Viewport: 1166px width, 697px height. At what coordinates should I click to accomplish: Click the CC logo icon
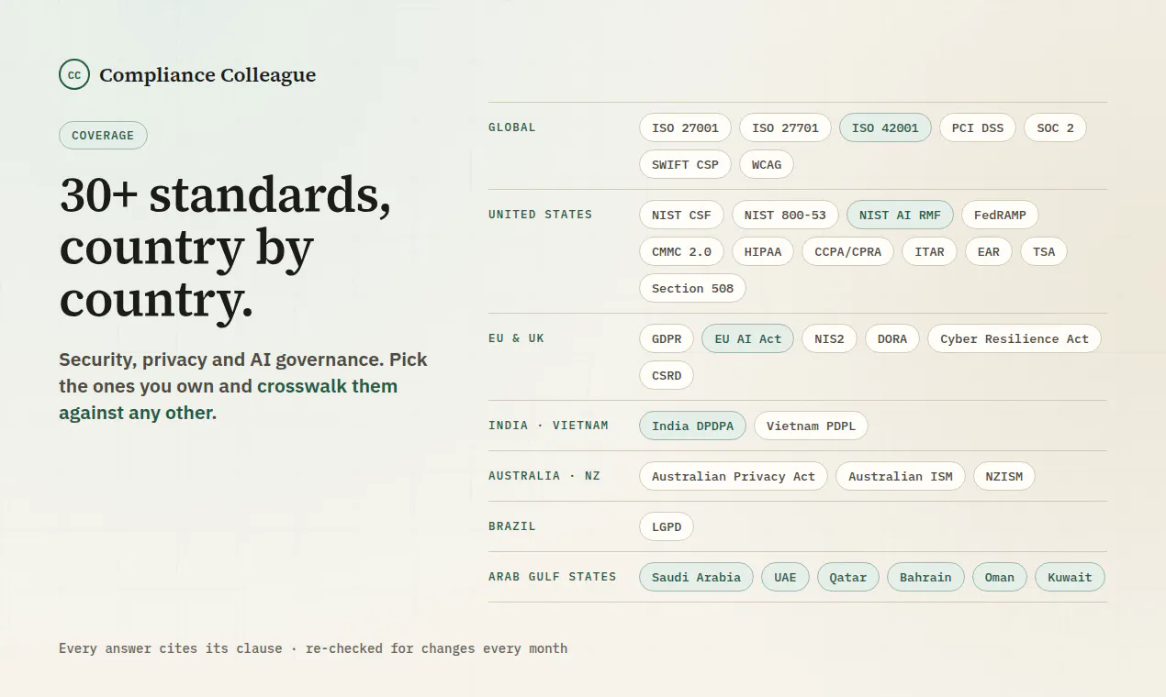coord(74,75)
